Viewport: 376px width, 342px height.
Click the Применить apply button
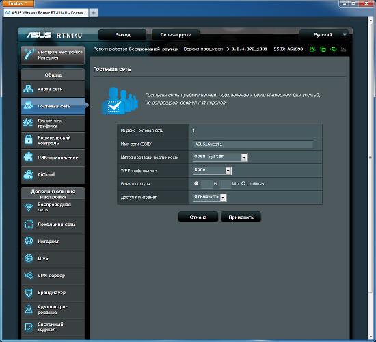[x=241, y=218]
